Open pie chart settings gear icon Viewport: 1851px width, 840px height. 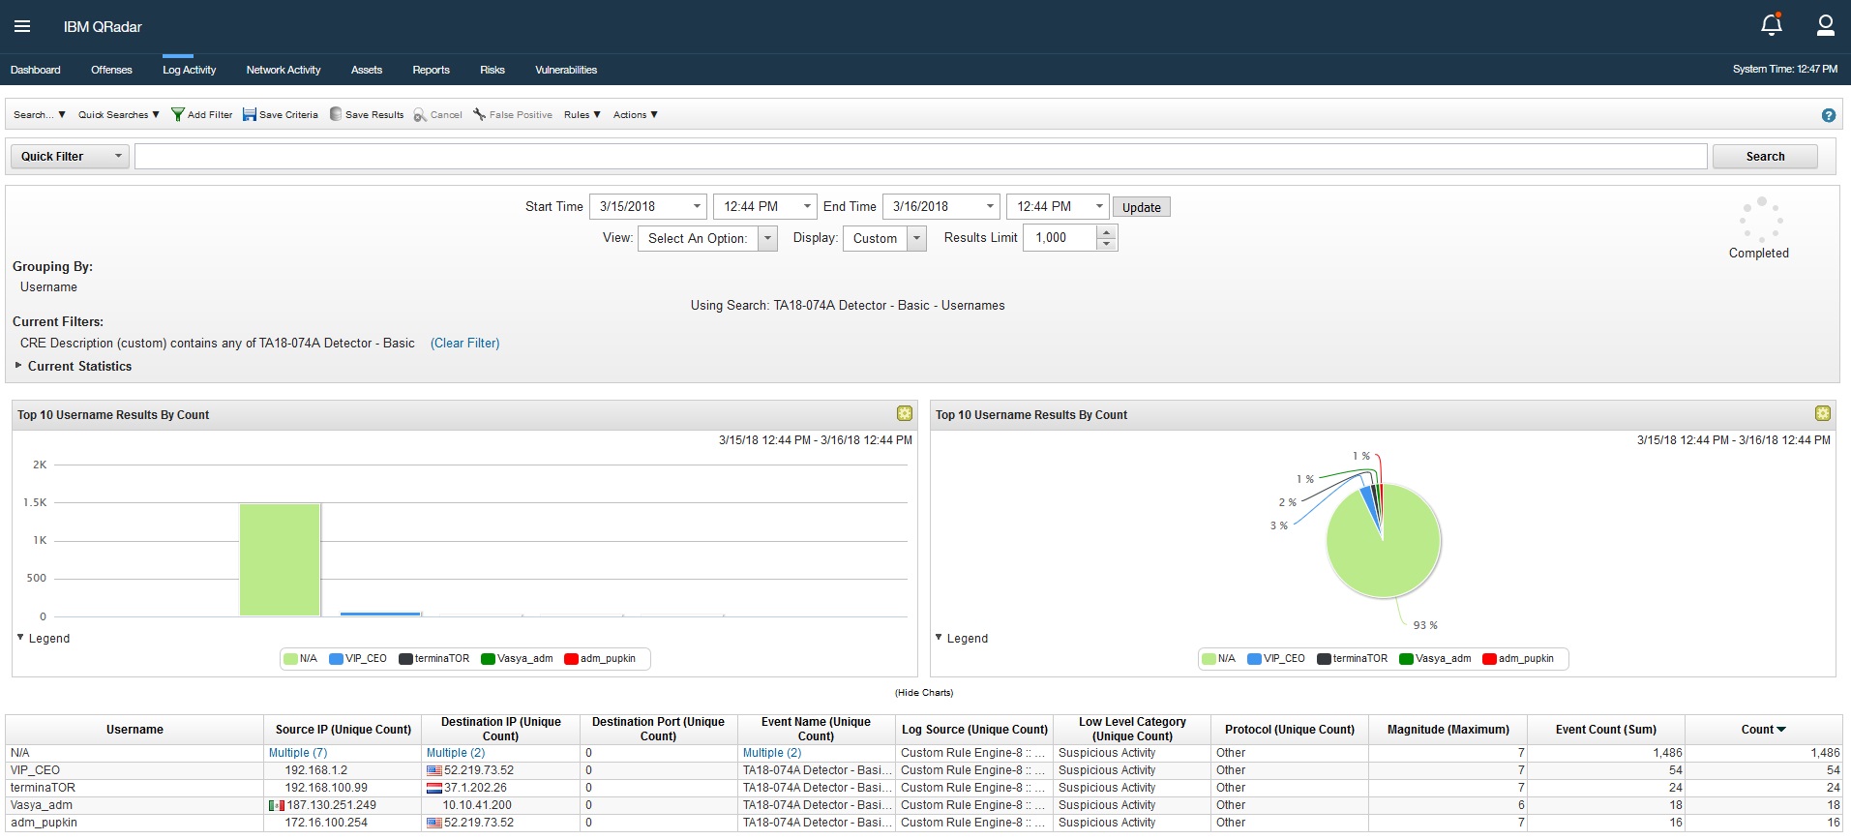click(x=1822, y=414)
